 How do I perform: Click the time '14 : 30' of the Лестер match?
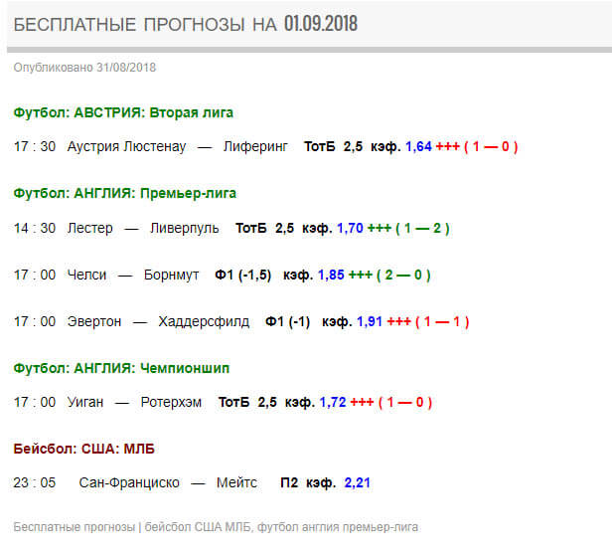tap(35, 229)
